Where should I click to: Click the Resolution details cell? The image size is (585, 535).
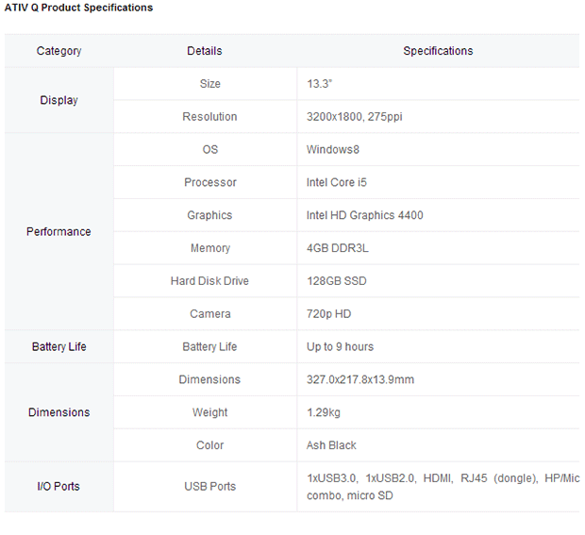point(209,117)
